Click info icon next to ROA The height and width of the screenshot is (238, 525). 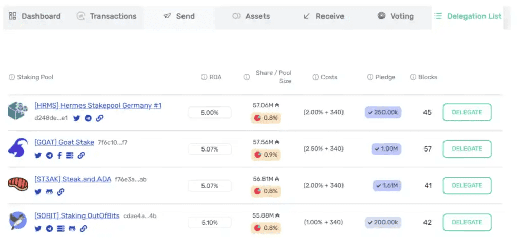pos(204,77)
